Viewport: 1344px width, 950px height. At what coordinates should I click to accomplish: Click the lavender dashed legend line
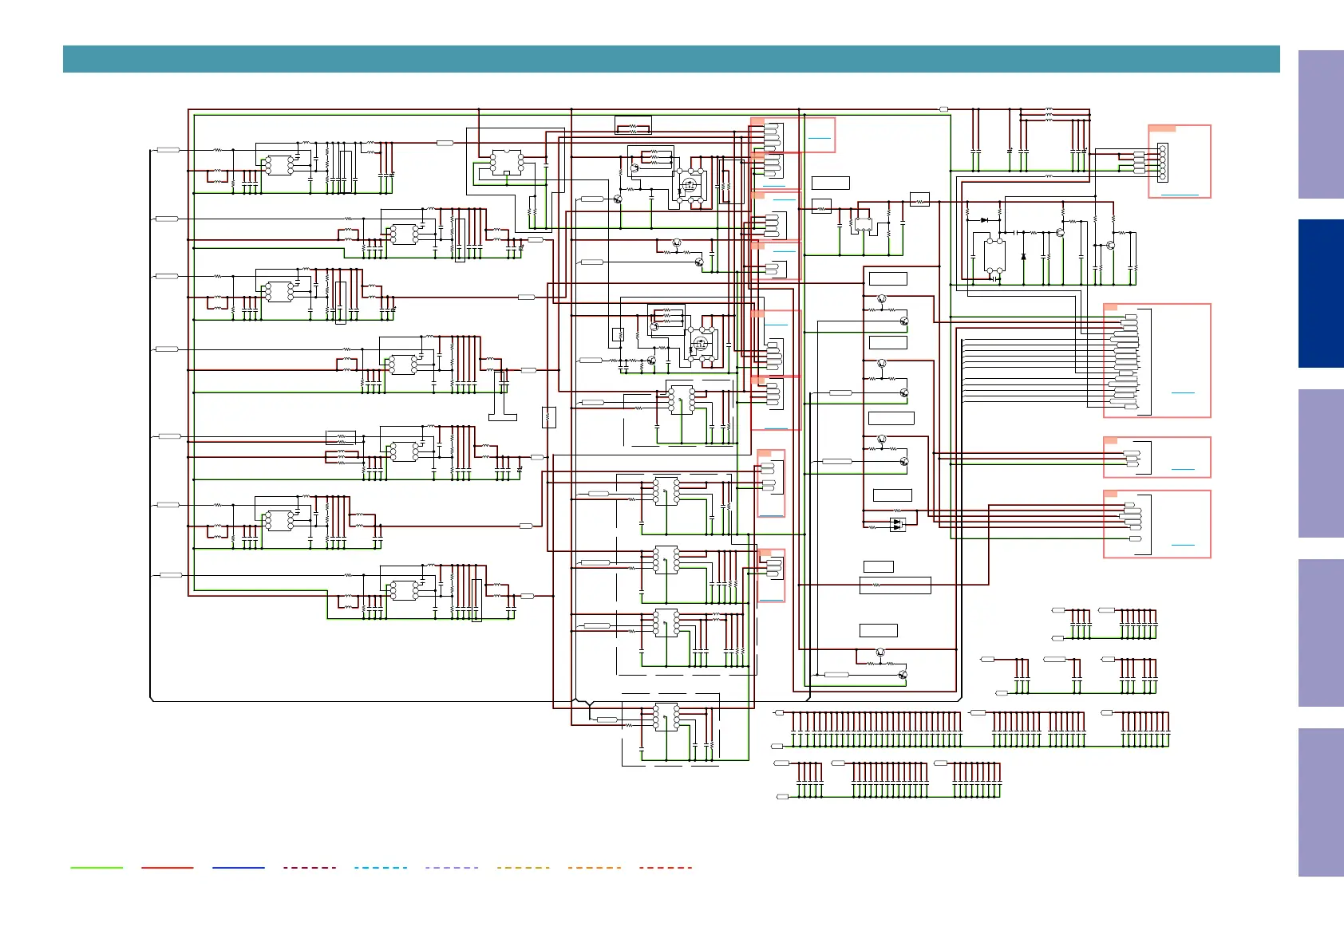coord(452,867)
